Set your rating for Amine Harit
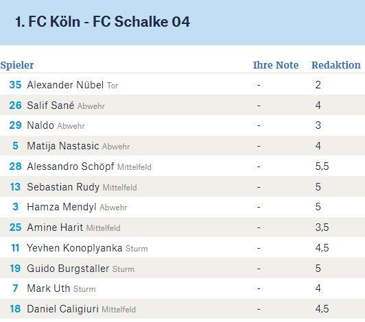365x322 pixels. 259,227
